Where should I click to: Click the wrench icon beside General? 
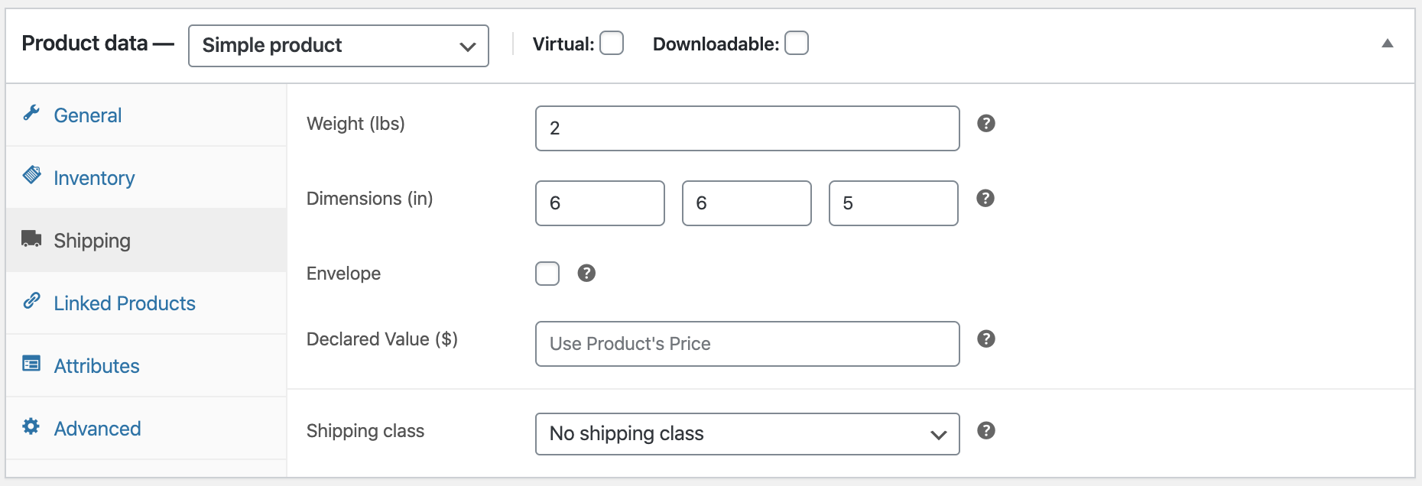(31, 113)
